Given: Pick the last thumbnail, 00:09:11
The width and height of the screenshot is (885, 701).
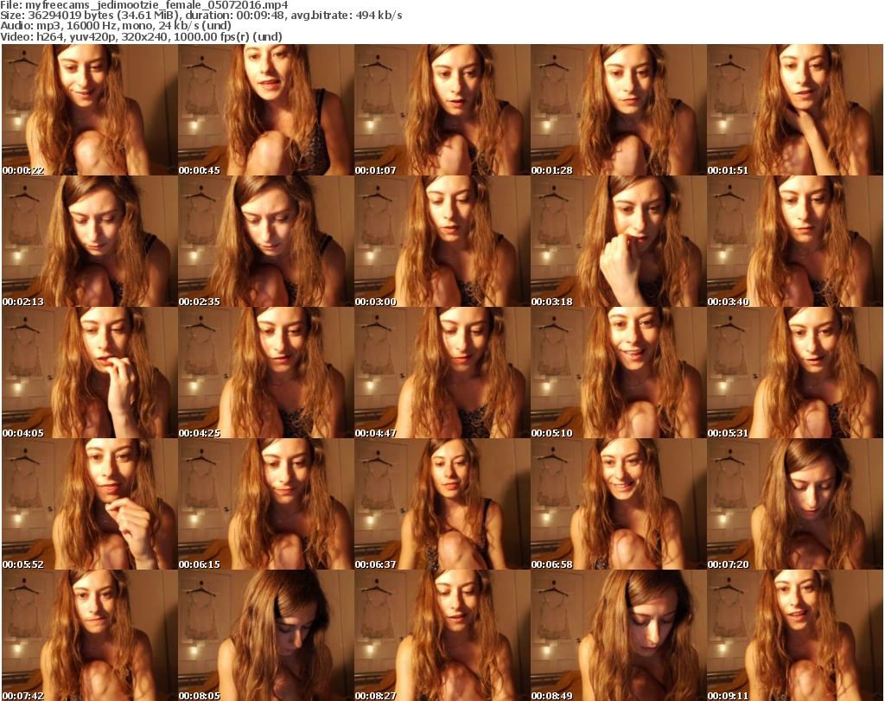Looking at the screenshot, I should click(795, 635).
